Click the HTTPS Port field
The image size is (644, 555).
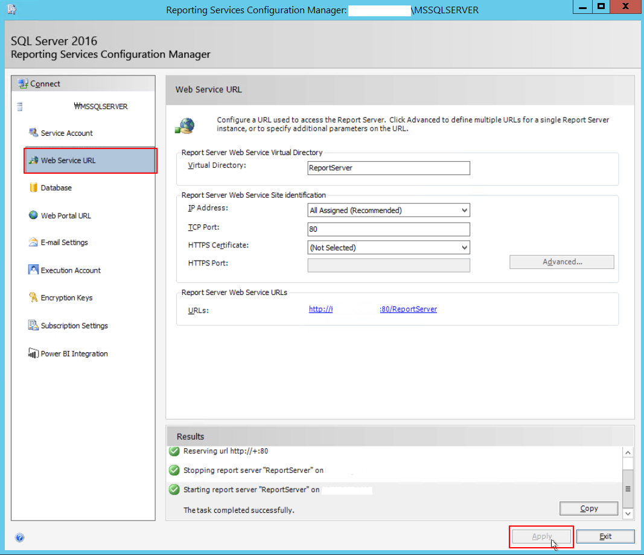point(389,265)
